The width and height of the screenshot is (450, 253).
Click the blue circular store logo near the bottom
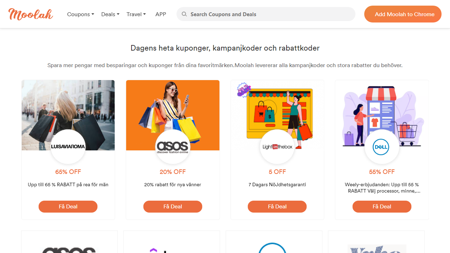(274, 250)
